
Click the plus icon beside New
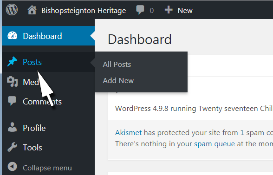click(x=169, y=10)
